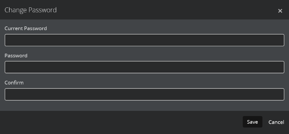The width and height of the screenshot is (289, 134).
Task: Activate the last text box labeled Confirm
Action: coord(144,94)
